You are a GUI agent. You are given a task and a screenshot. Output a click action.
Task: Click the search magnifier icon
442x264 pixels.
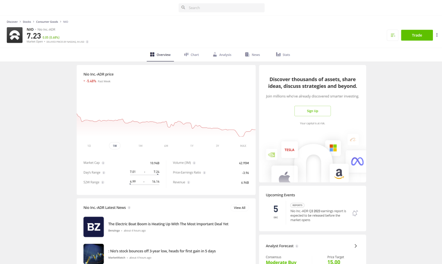click(x=183, y=7)
